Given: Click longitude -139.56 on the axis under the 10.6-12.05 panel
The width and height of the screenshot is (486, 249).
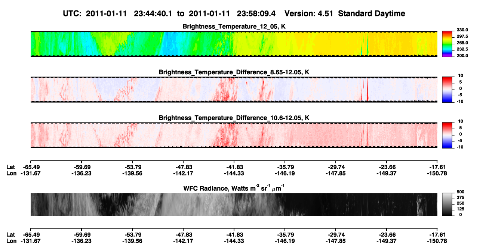Looking at the screenshot, I should click(132, 173).
